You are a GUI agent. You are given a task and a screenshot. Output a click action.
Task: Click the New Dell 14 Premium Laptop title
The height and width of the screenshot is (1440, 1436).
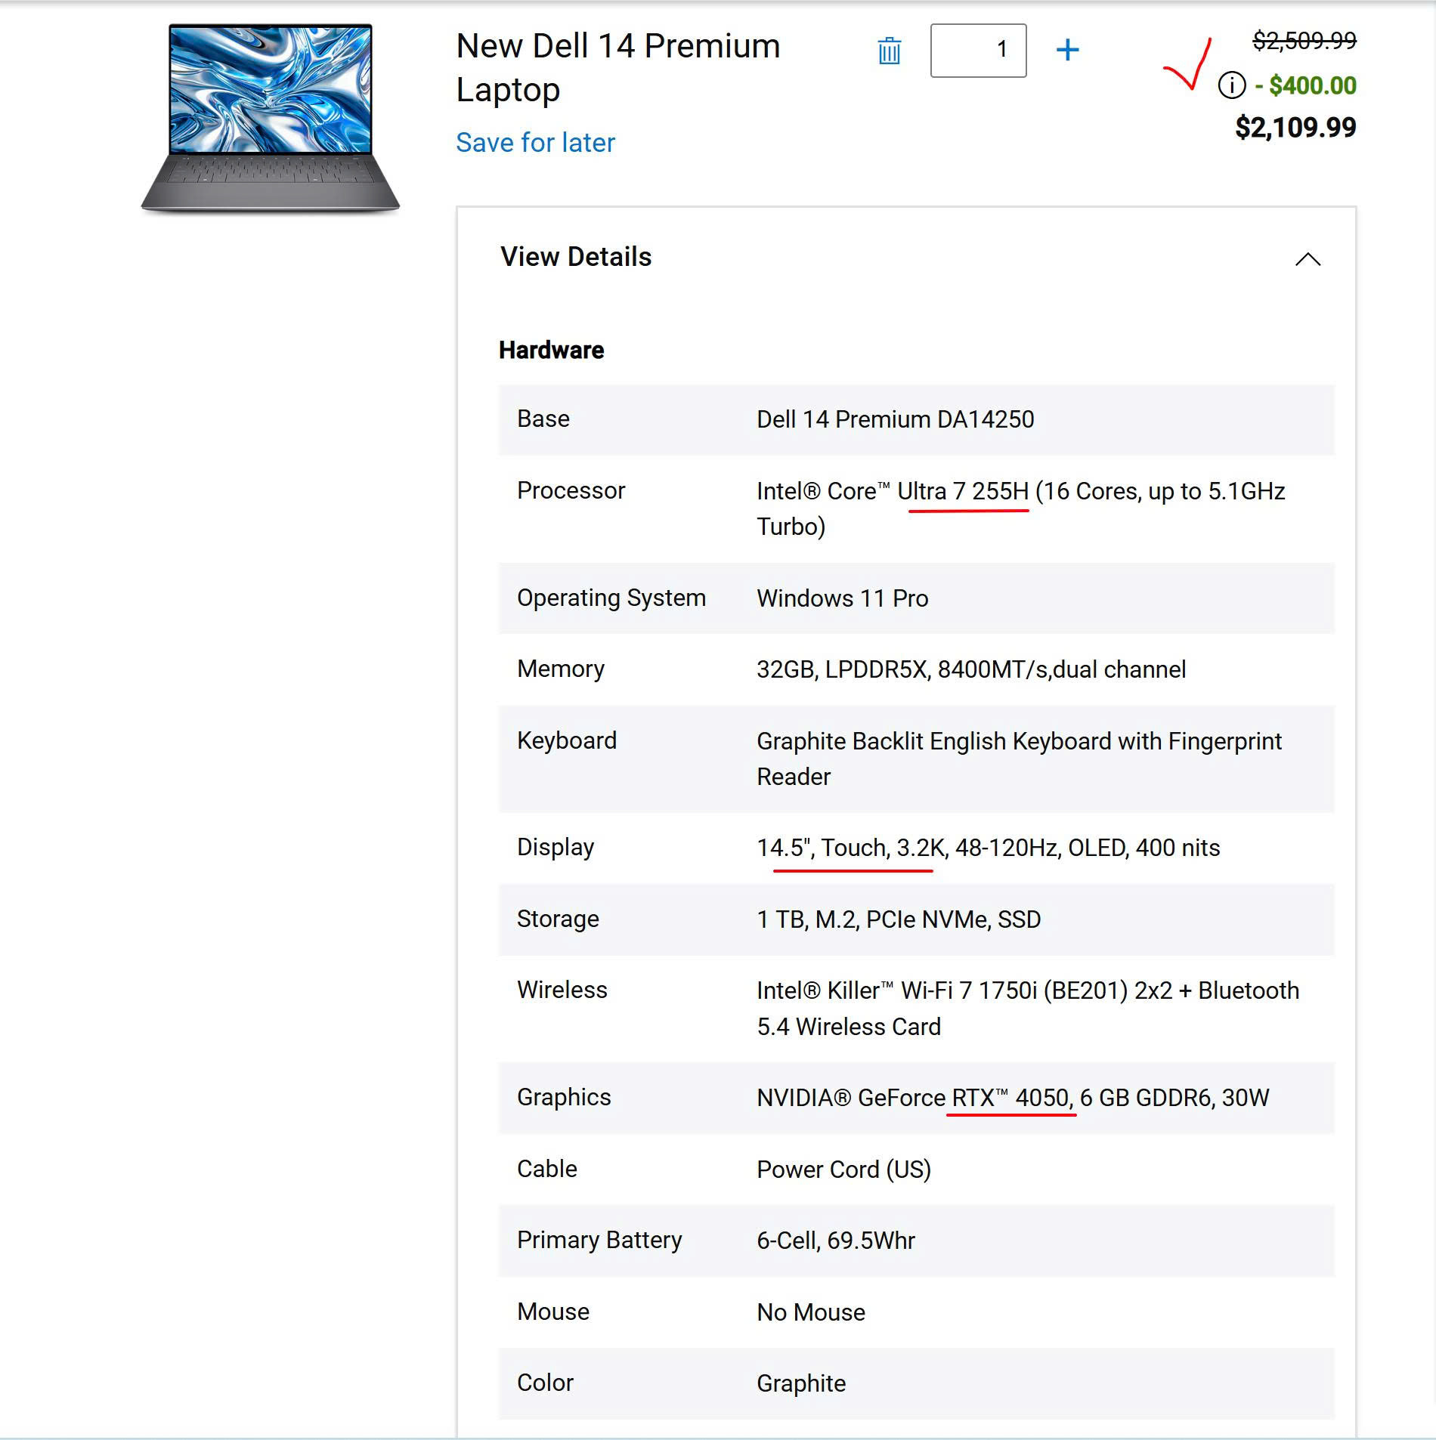[x=617, y=67]
